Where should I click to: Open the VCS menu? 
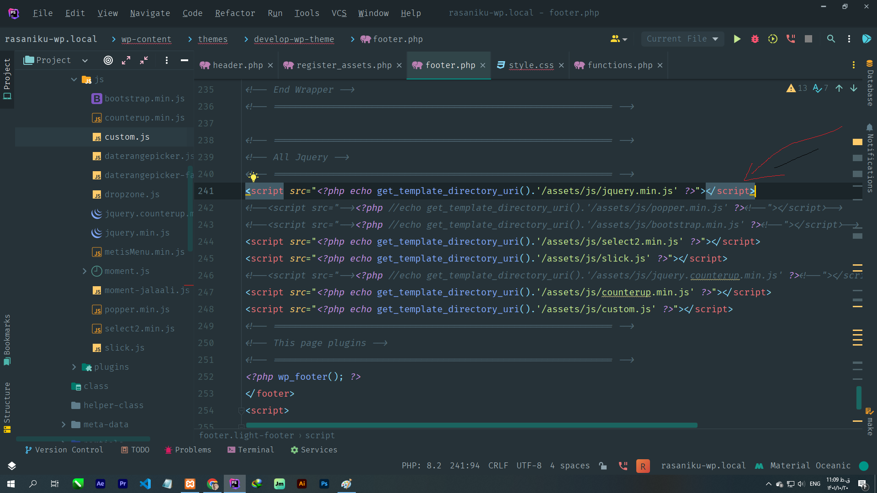[x=339, y=13]
